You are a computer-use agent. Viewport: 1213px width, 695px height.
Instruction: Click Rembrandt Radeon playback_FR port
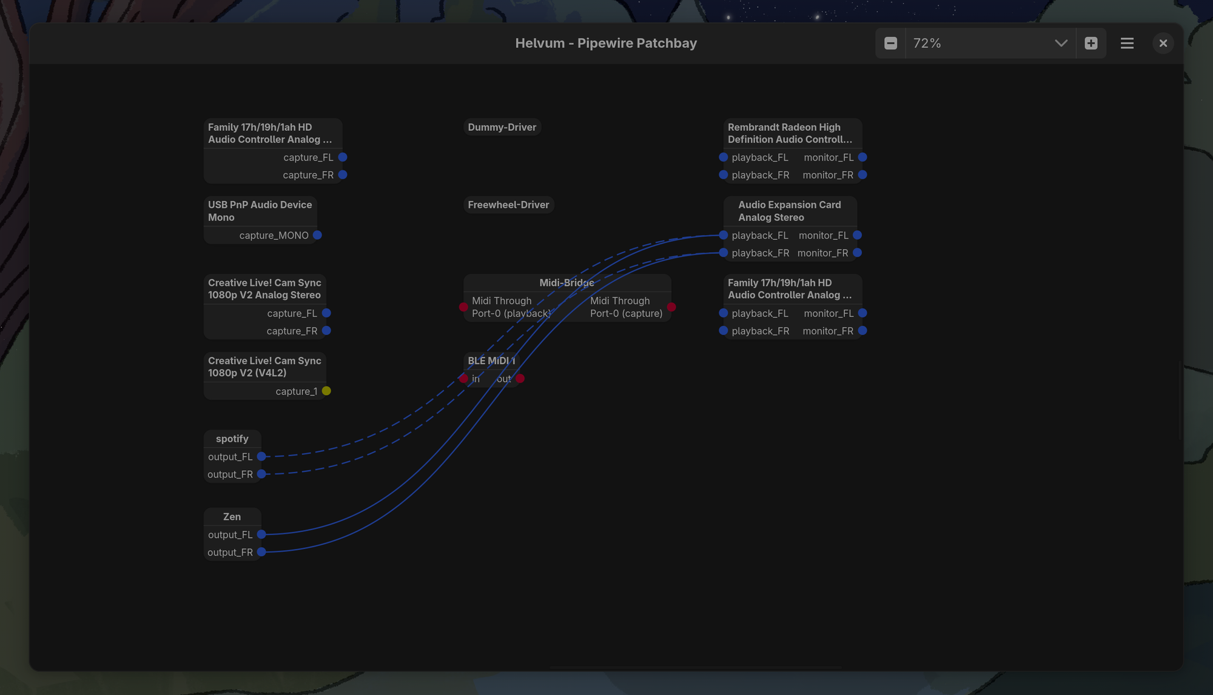click(x=723, y=175)
